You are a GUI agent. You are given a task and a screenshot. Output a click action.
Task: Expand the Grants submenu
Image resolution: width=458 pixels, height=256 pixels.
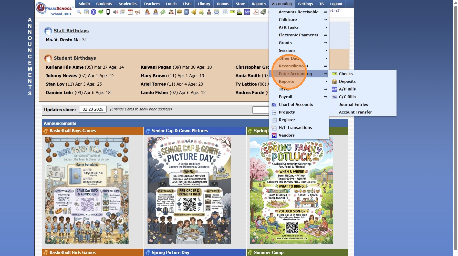click(299, 43)
